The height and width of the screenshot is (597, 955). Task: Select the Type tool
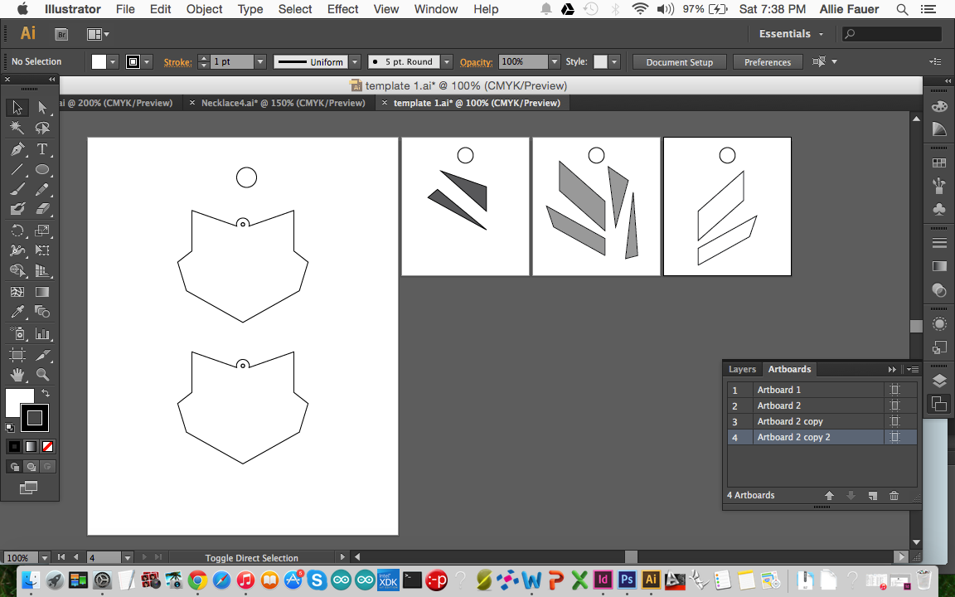[x=43, y=149]
